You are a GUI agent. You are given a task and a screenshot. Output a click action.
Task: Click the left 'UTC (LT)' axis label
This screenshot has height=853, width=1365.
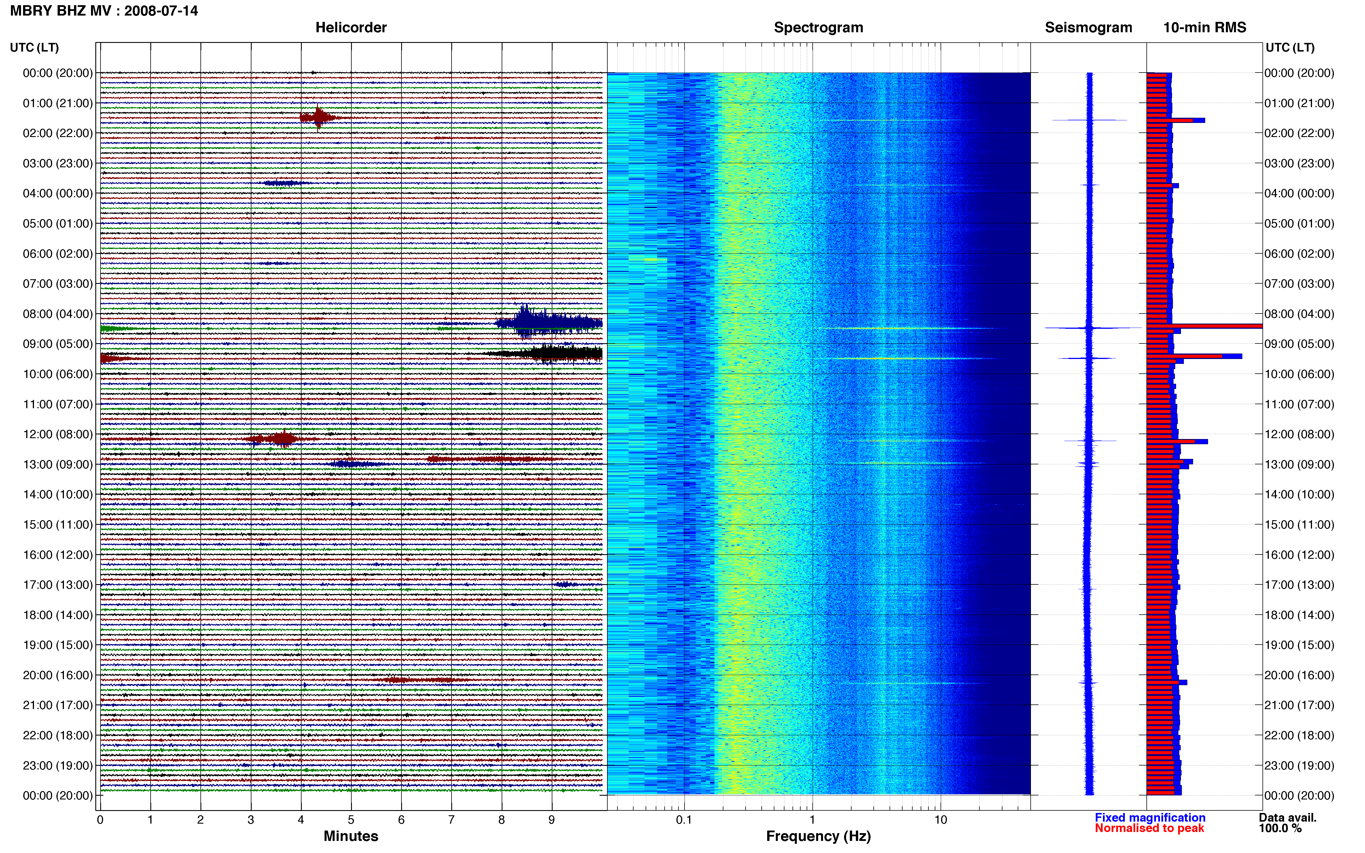click(35, 48)
